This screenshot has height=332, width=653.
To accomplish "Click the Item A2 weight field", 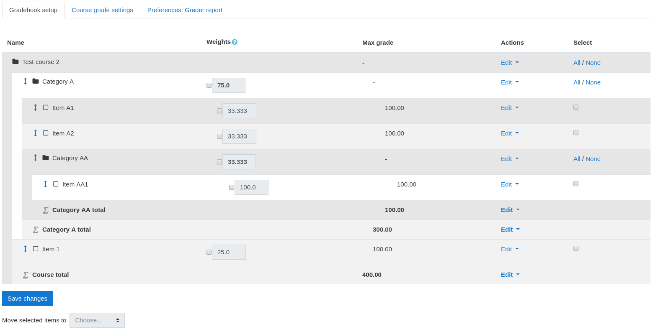I will tap(239, 136).
